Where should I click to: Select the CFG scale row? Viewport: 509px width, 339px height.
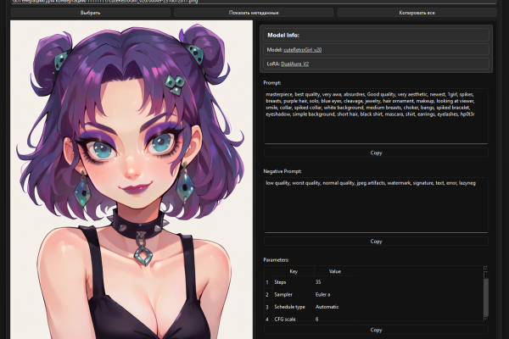pyautogui.click(x=310, y=319)
